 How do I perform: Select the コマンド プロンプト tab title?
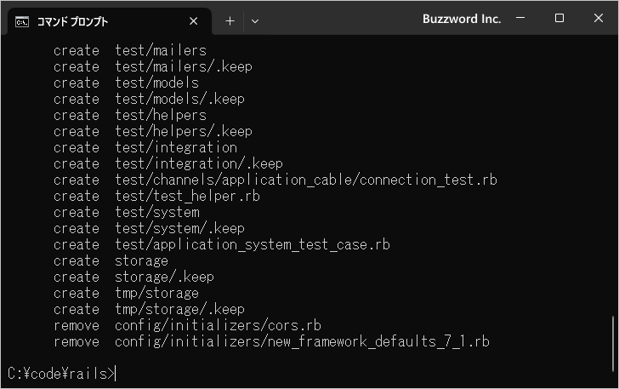tap(72, 21)
